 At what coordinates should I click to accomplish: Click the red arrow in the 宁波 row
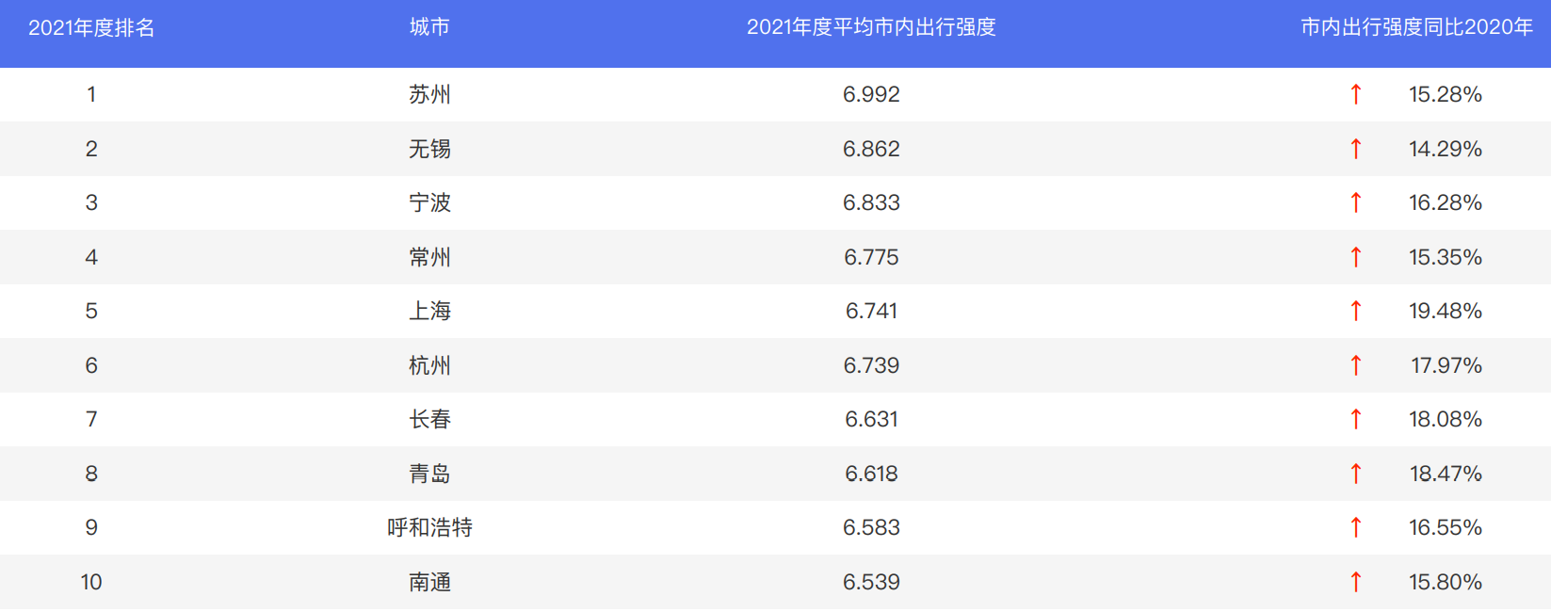[x=1355, y=202]
